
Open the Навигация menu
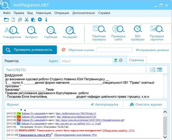tap(43, 13)
